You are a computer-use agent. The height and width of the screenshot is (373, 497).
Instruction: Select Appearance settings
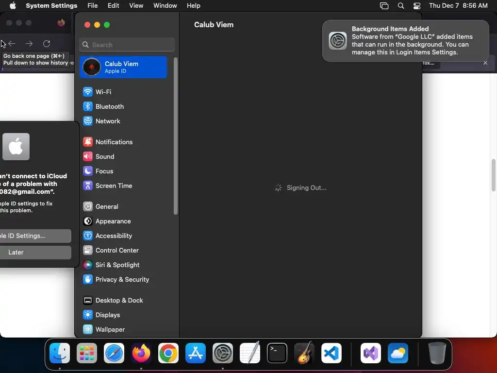pyautogui.click(x=124, y=221)
